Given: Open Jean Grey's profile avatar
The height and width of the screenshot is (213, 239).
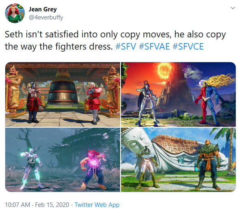Looking at the screenshot, I should (x=15, y=13).
